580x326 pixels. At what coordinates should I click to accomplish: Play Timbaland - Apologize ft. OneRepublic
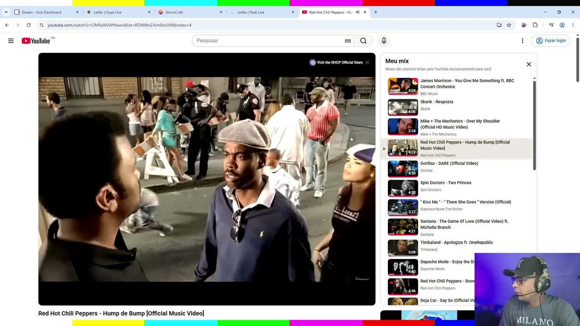(457, 243)
